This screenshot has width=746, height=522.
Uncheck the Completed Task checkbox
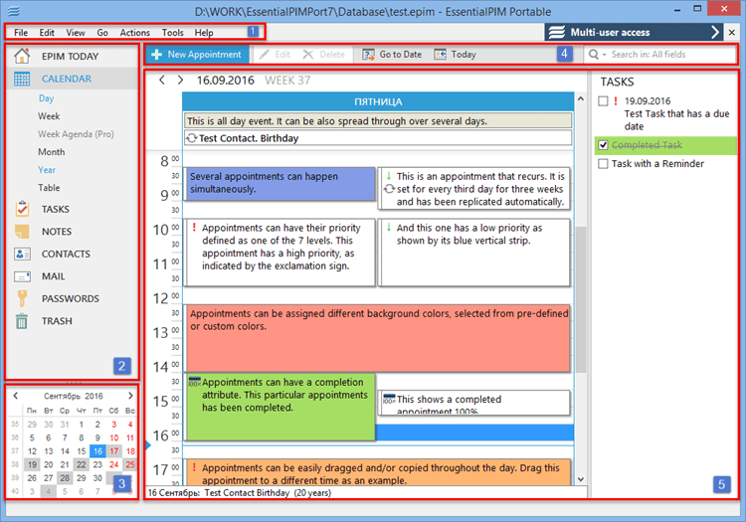click(x=604, y=145)
